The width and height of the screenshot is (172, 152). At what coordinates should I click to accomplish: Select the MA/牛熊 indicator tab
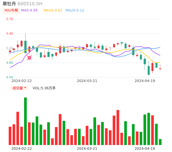(x=11, y=11)
